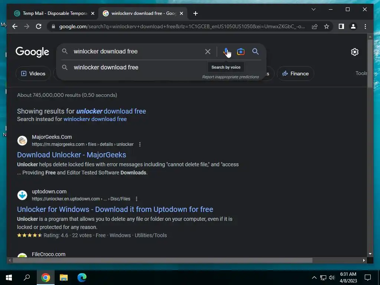Click the uptodown.com site name

(x=49, y=191)
